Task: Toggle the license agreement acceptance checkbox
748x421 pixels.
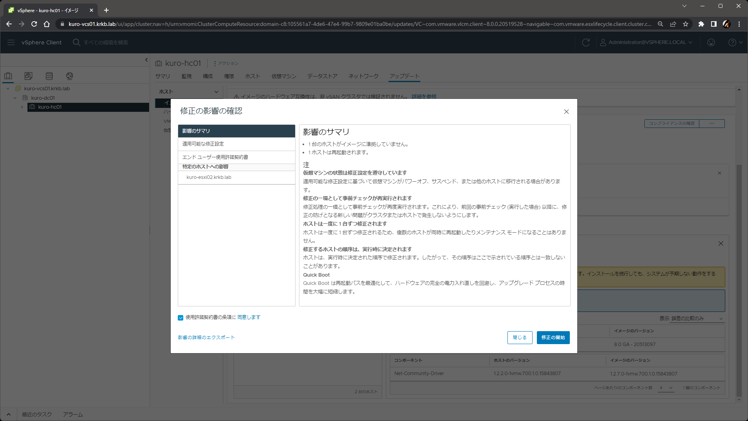Action: click(x=181, y=318)
